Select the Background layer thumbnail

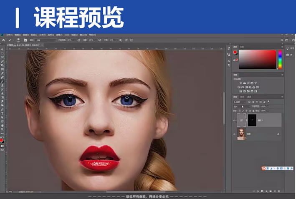241,134
